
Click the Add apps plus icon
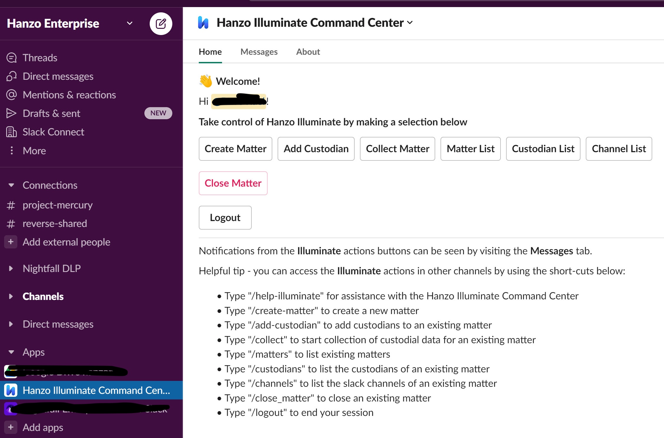[11, 427]
